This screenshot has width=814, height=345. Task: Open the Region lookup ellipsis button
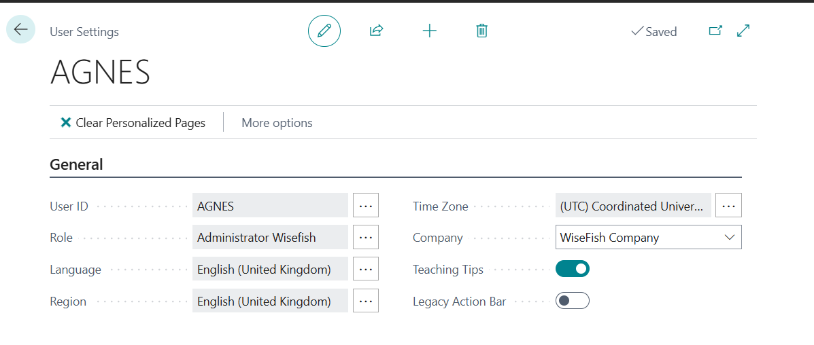tap(366, 301)
